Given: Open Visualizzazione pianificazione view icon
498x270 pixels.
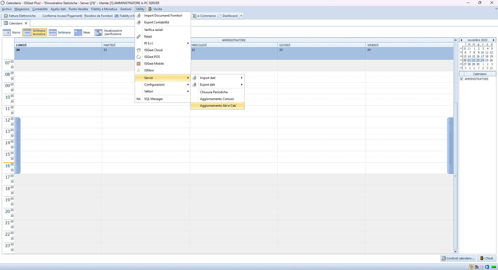Looking at the screenshot, I should pos(98,32).
